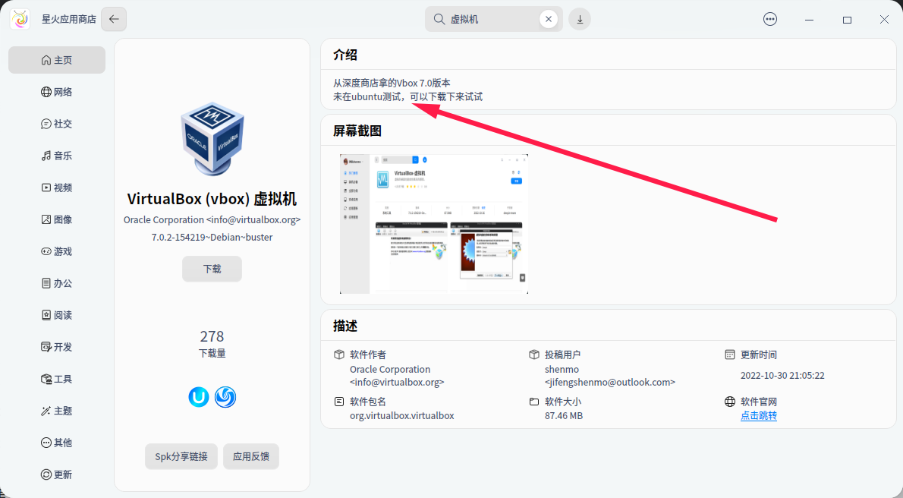Open the 开发 development category
This screenshot has height=498, width=903.
(57, 347)
